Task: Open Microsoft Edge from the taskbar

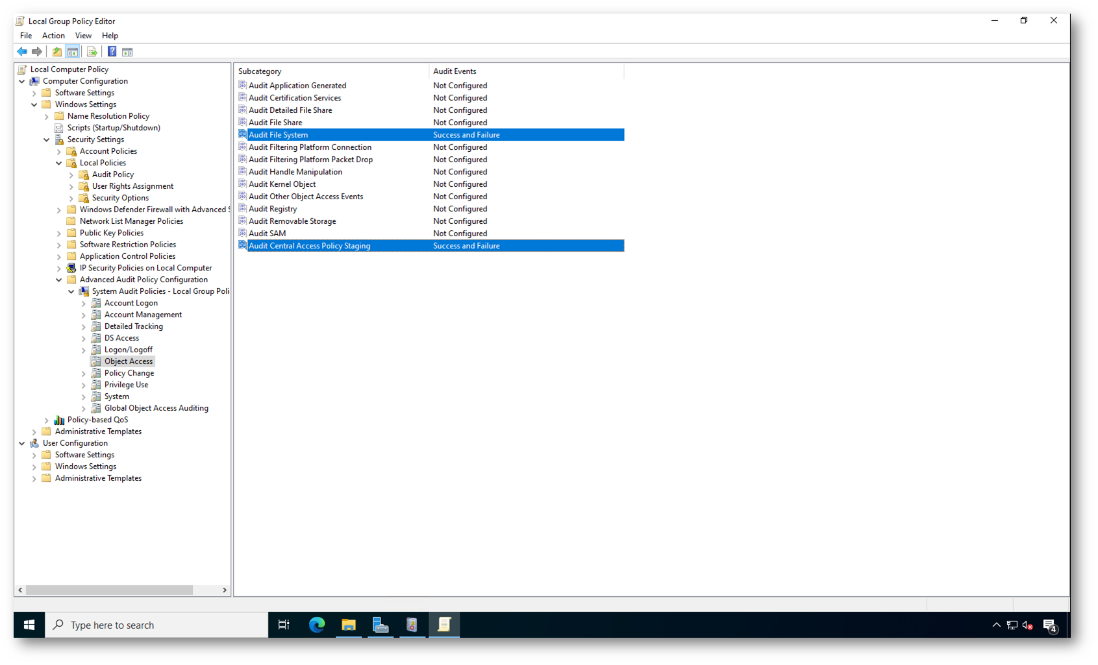Action: [317, 625]
